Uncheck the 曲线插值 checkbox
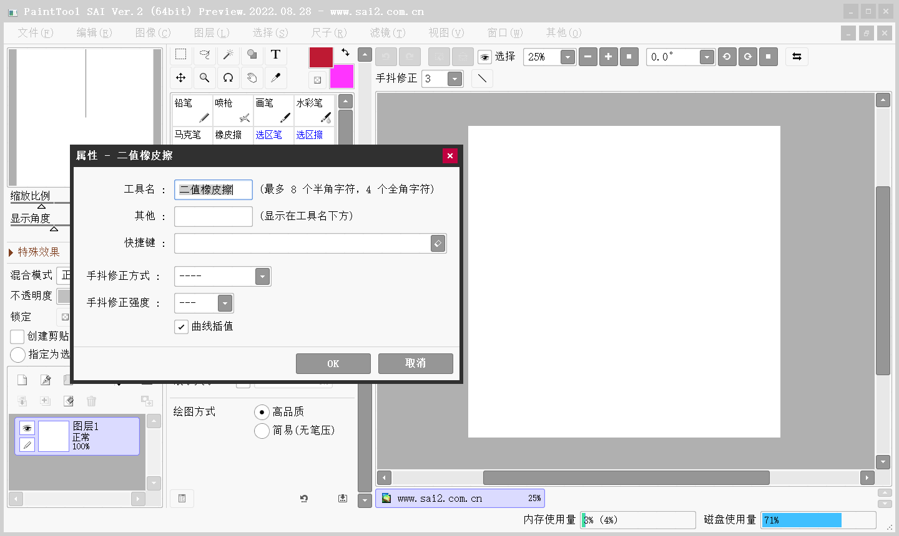 [x=181, y=327]
